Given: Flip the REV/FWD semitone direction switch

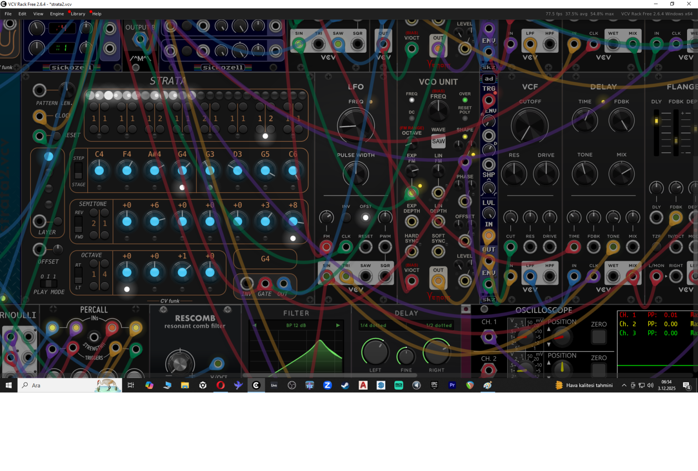Looking at the screenshot, I should tap(79, 224).
